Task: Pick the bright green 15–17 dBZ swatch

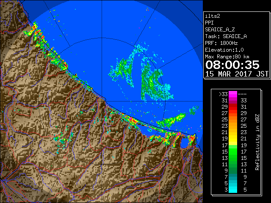Action: tap(233, 151)
